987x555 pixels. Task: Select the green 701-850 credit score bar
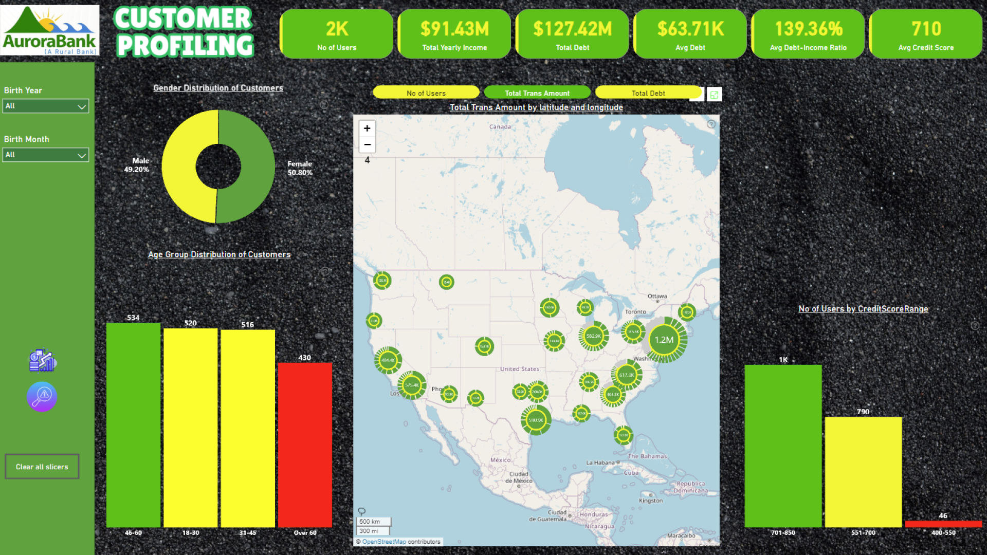pyautogui.click(x=783, y=446)
